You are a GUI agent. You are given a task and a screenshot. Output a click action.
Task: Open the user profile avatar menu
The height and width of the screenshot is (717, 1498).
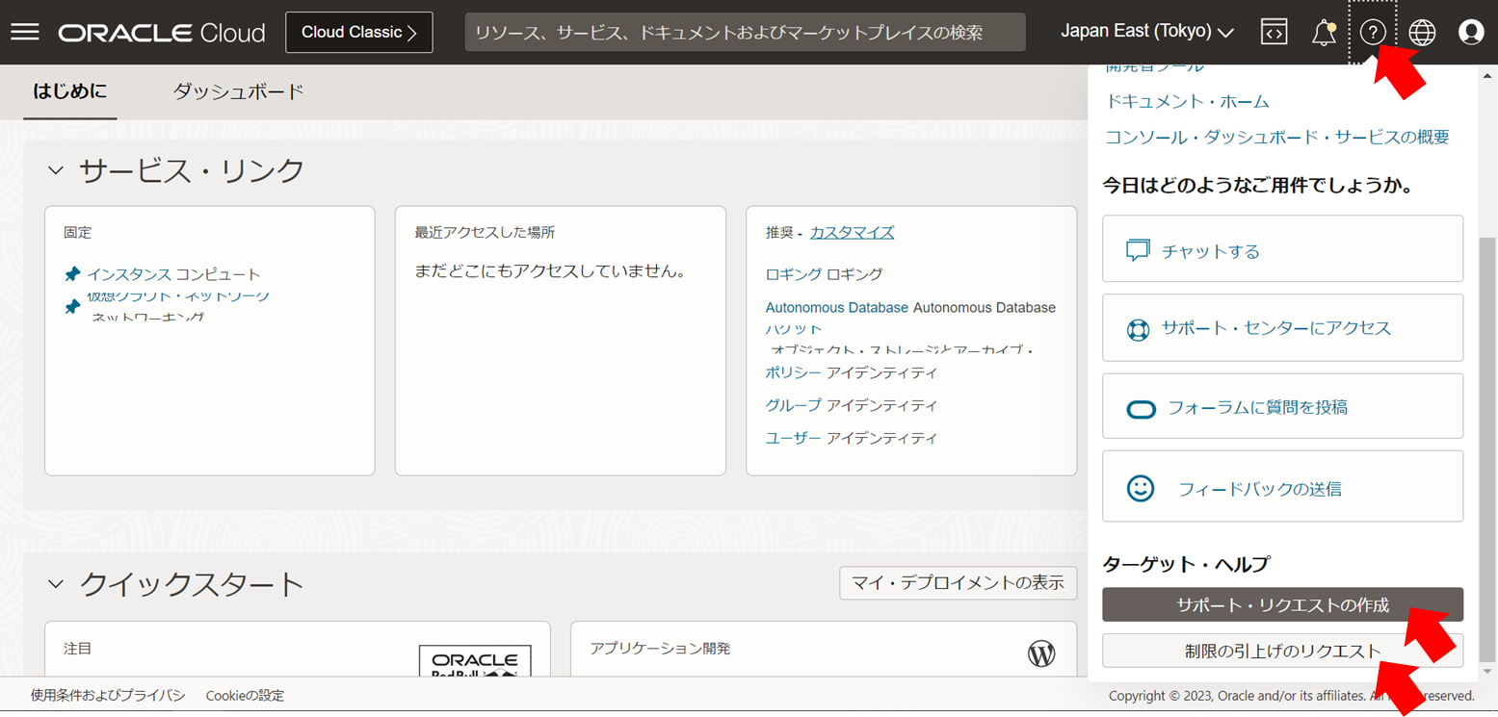(1471, 31)
